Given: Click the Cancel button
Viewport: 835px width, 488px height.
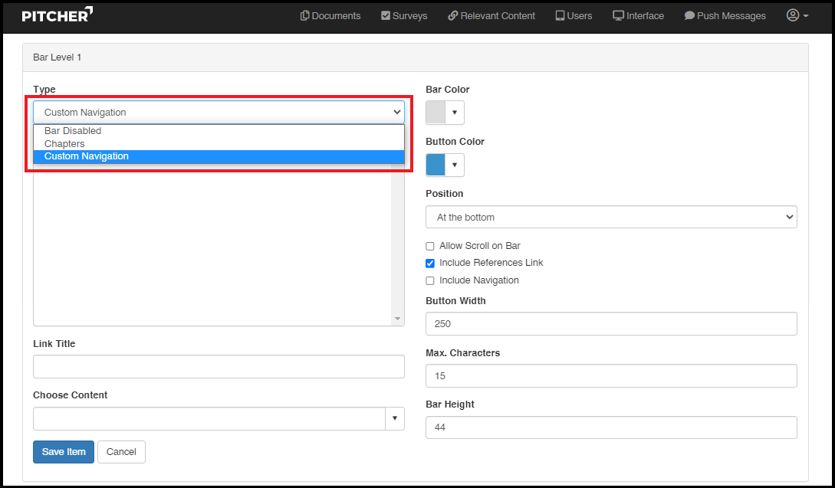Looking at the screenshot, I should (121, 452).
